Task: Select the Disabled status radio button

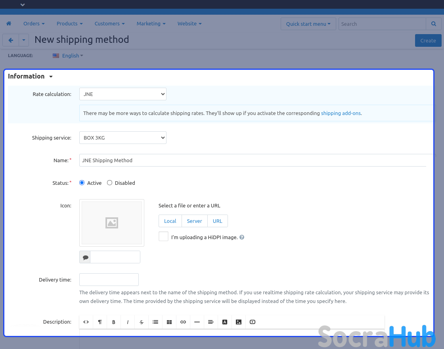Action: 110,183
